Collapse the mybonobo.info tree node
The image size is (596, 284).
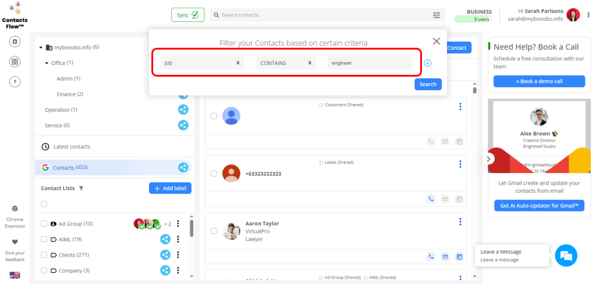[41, 48]
